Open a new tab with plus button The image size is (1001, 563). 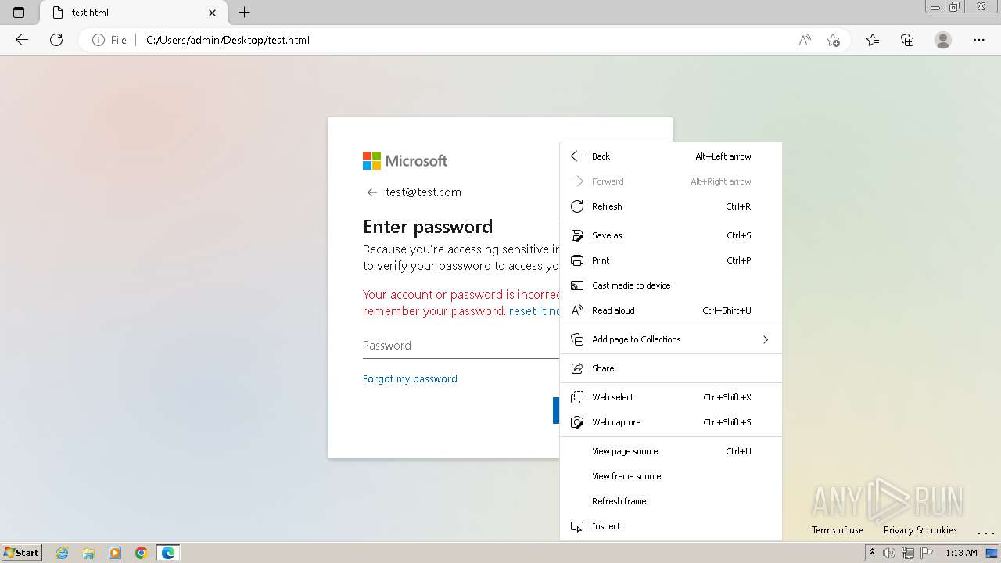click(x=245, y=13)
